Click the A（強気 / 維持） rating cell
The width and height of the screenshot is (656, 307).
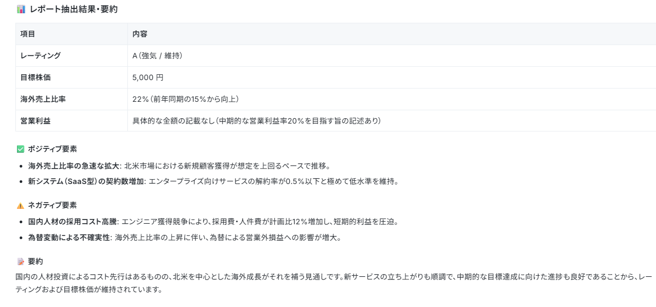tap(157, 56)
